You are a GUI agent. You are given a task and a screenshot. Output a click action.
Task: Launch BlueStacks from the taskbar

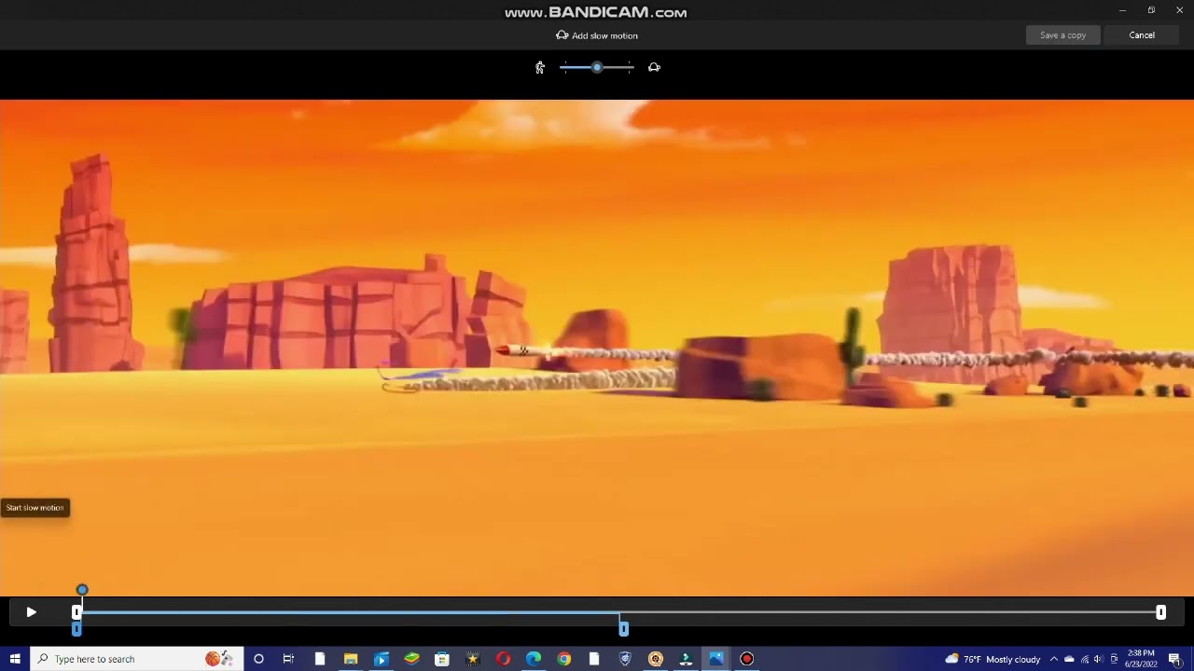(x=411, y=659)
